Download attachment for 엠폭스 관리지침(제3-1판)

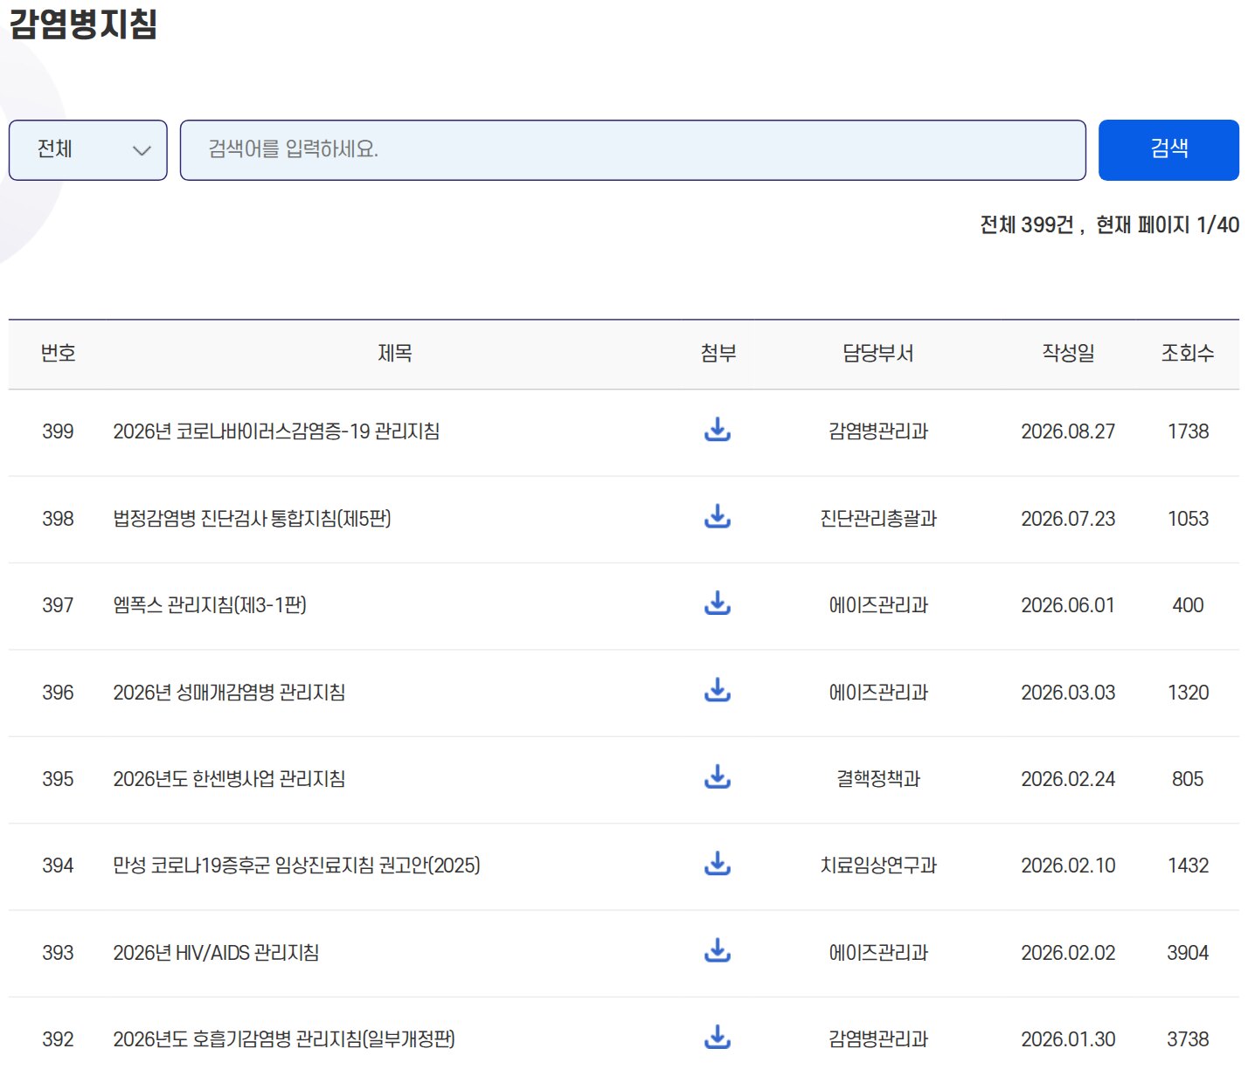[x=718, y=604]
